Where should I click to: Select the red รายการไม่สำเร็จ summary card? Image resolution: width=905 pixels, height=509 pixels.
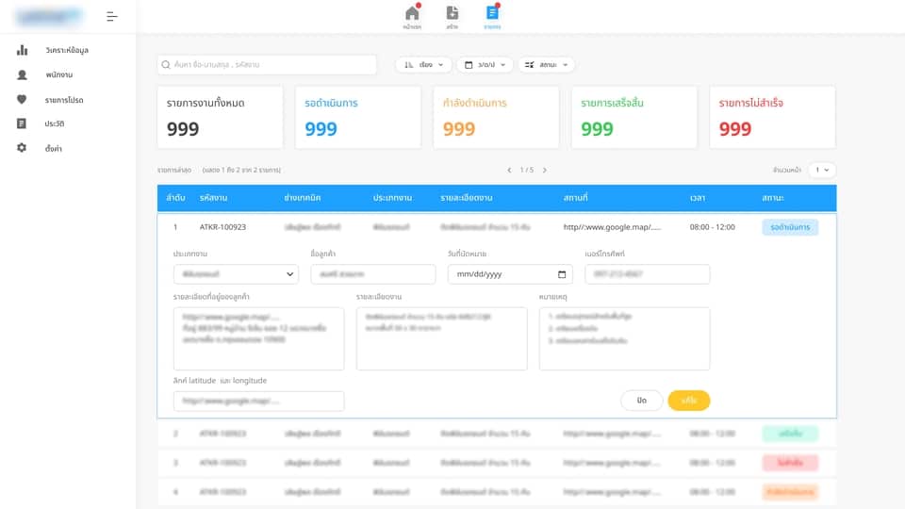772,117
